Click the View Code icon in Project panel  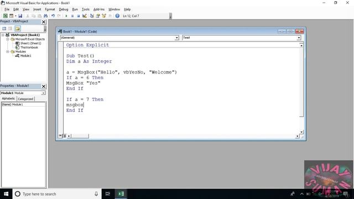[4, 28]
